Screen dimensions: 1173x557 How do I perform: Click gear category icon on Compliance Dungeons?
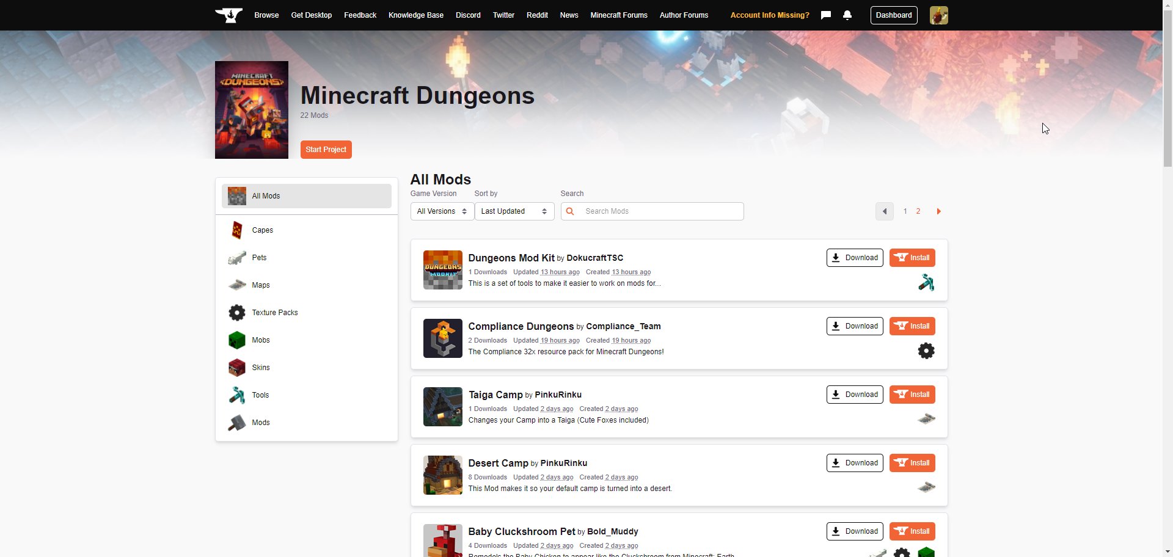[926, 351]
